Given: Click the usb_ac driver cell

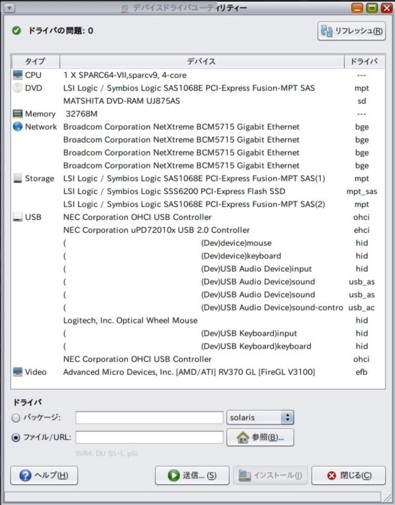Looking at the screenshot, I should [x=362, y=308].
